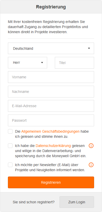This screenshot has height=212, width=102.
Task: Click the Deutschland dropdown arrow
Action: [89, 48]
